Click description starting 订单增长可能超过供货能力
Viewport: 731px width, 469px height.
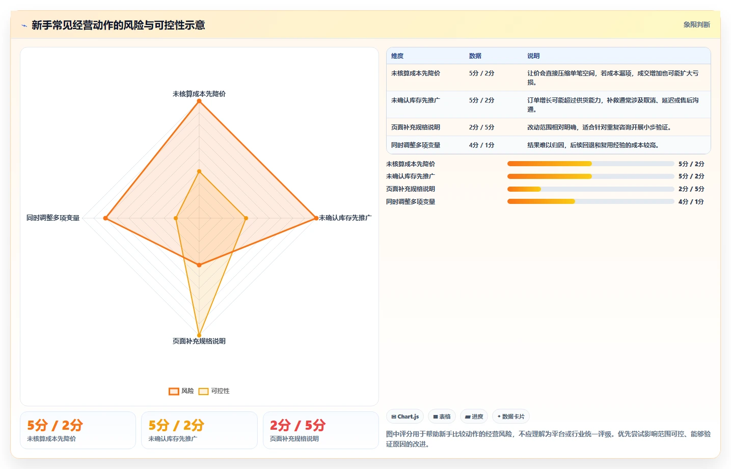(x=613, y=105)
